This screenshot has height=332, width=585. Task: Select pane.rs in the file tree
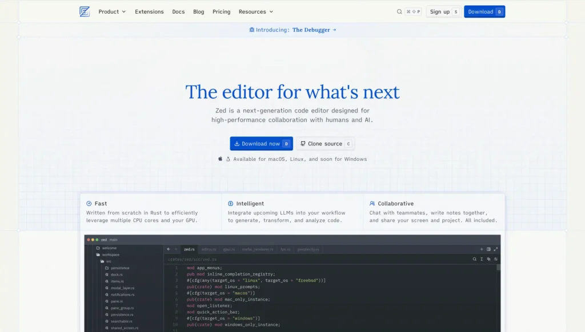[117, 301]
